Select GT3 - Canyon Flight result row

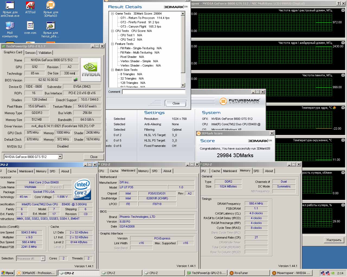tap(141, 27)
